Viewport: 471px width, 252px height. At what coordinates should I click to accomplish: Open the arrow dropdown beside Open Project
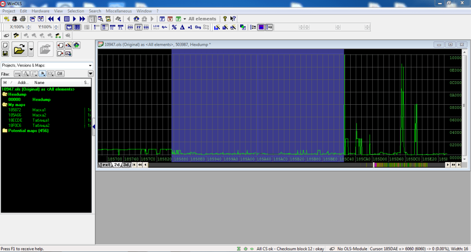[x=31, y=48]
